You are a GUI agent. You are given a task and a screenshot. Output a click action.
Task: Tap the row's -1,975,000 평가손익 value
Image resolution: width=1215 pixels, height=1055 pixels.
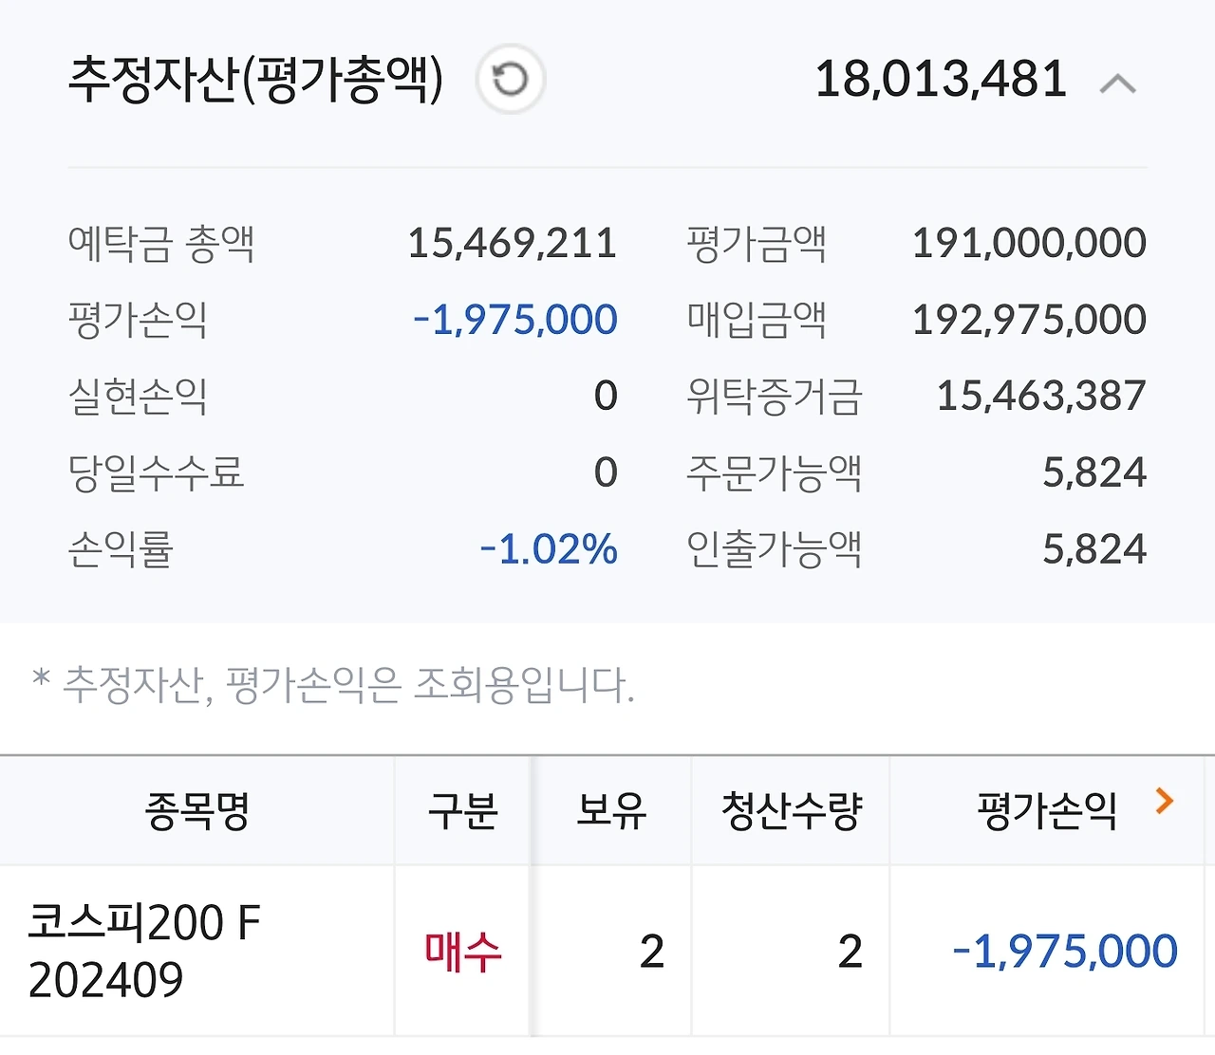tap(1065, 952)
